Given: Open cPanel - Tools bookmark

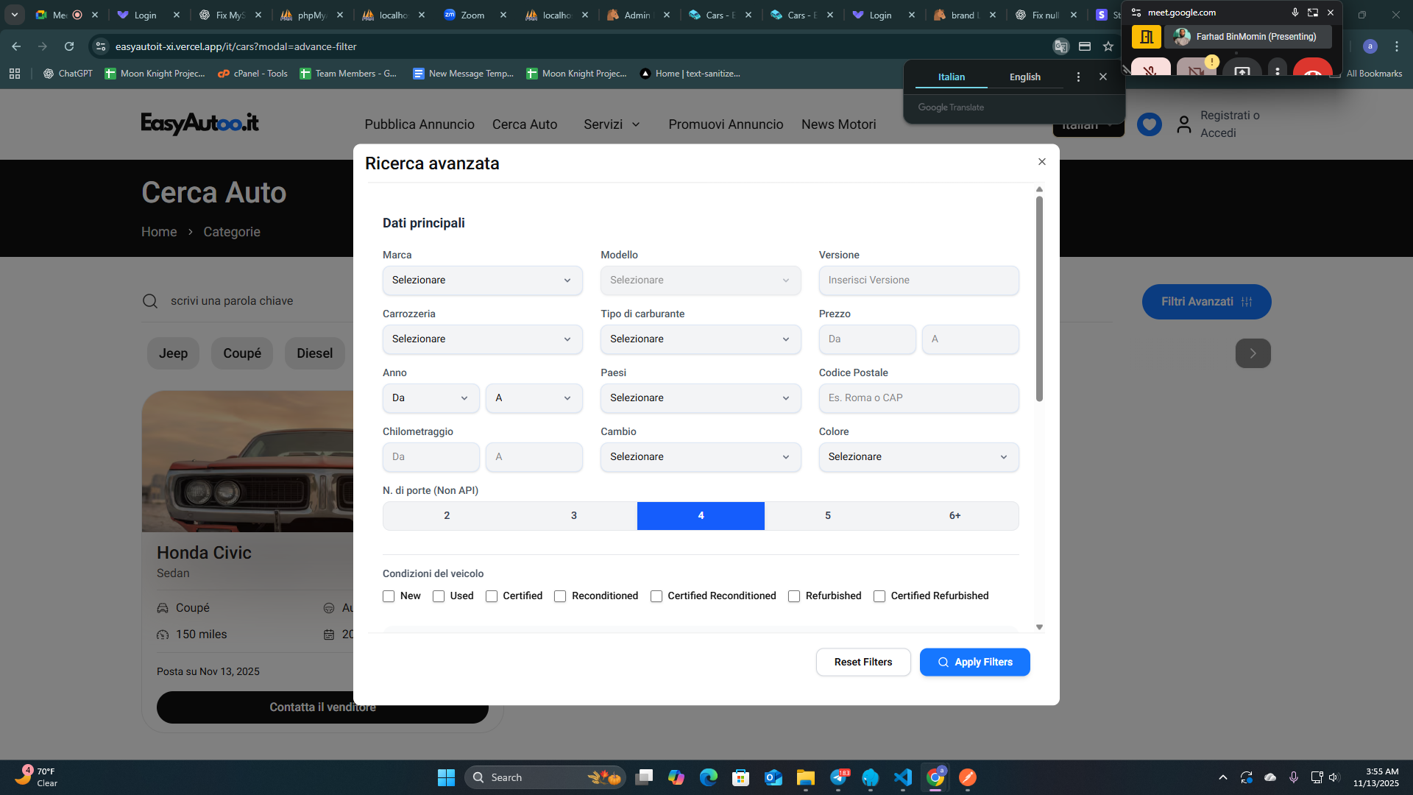Looking at the screenshot, I should 252,74.
